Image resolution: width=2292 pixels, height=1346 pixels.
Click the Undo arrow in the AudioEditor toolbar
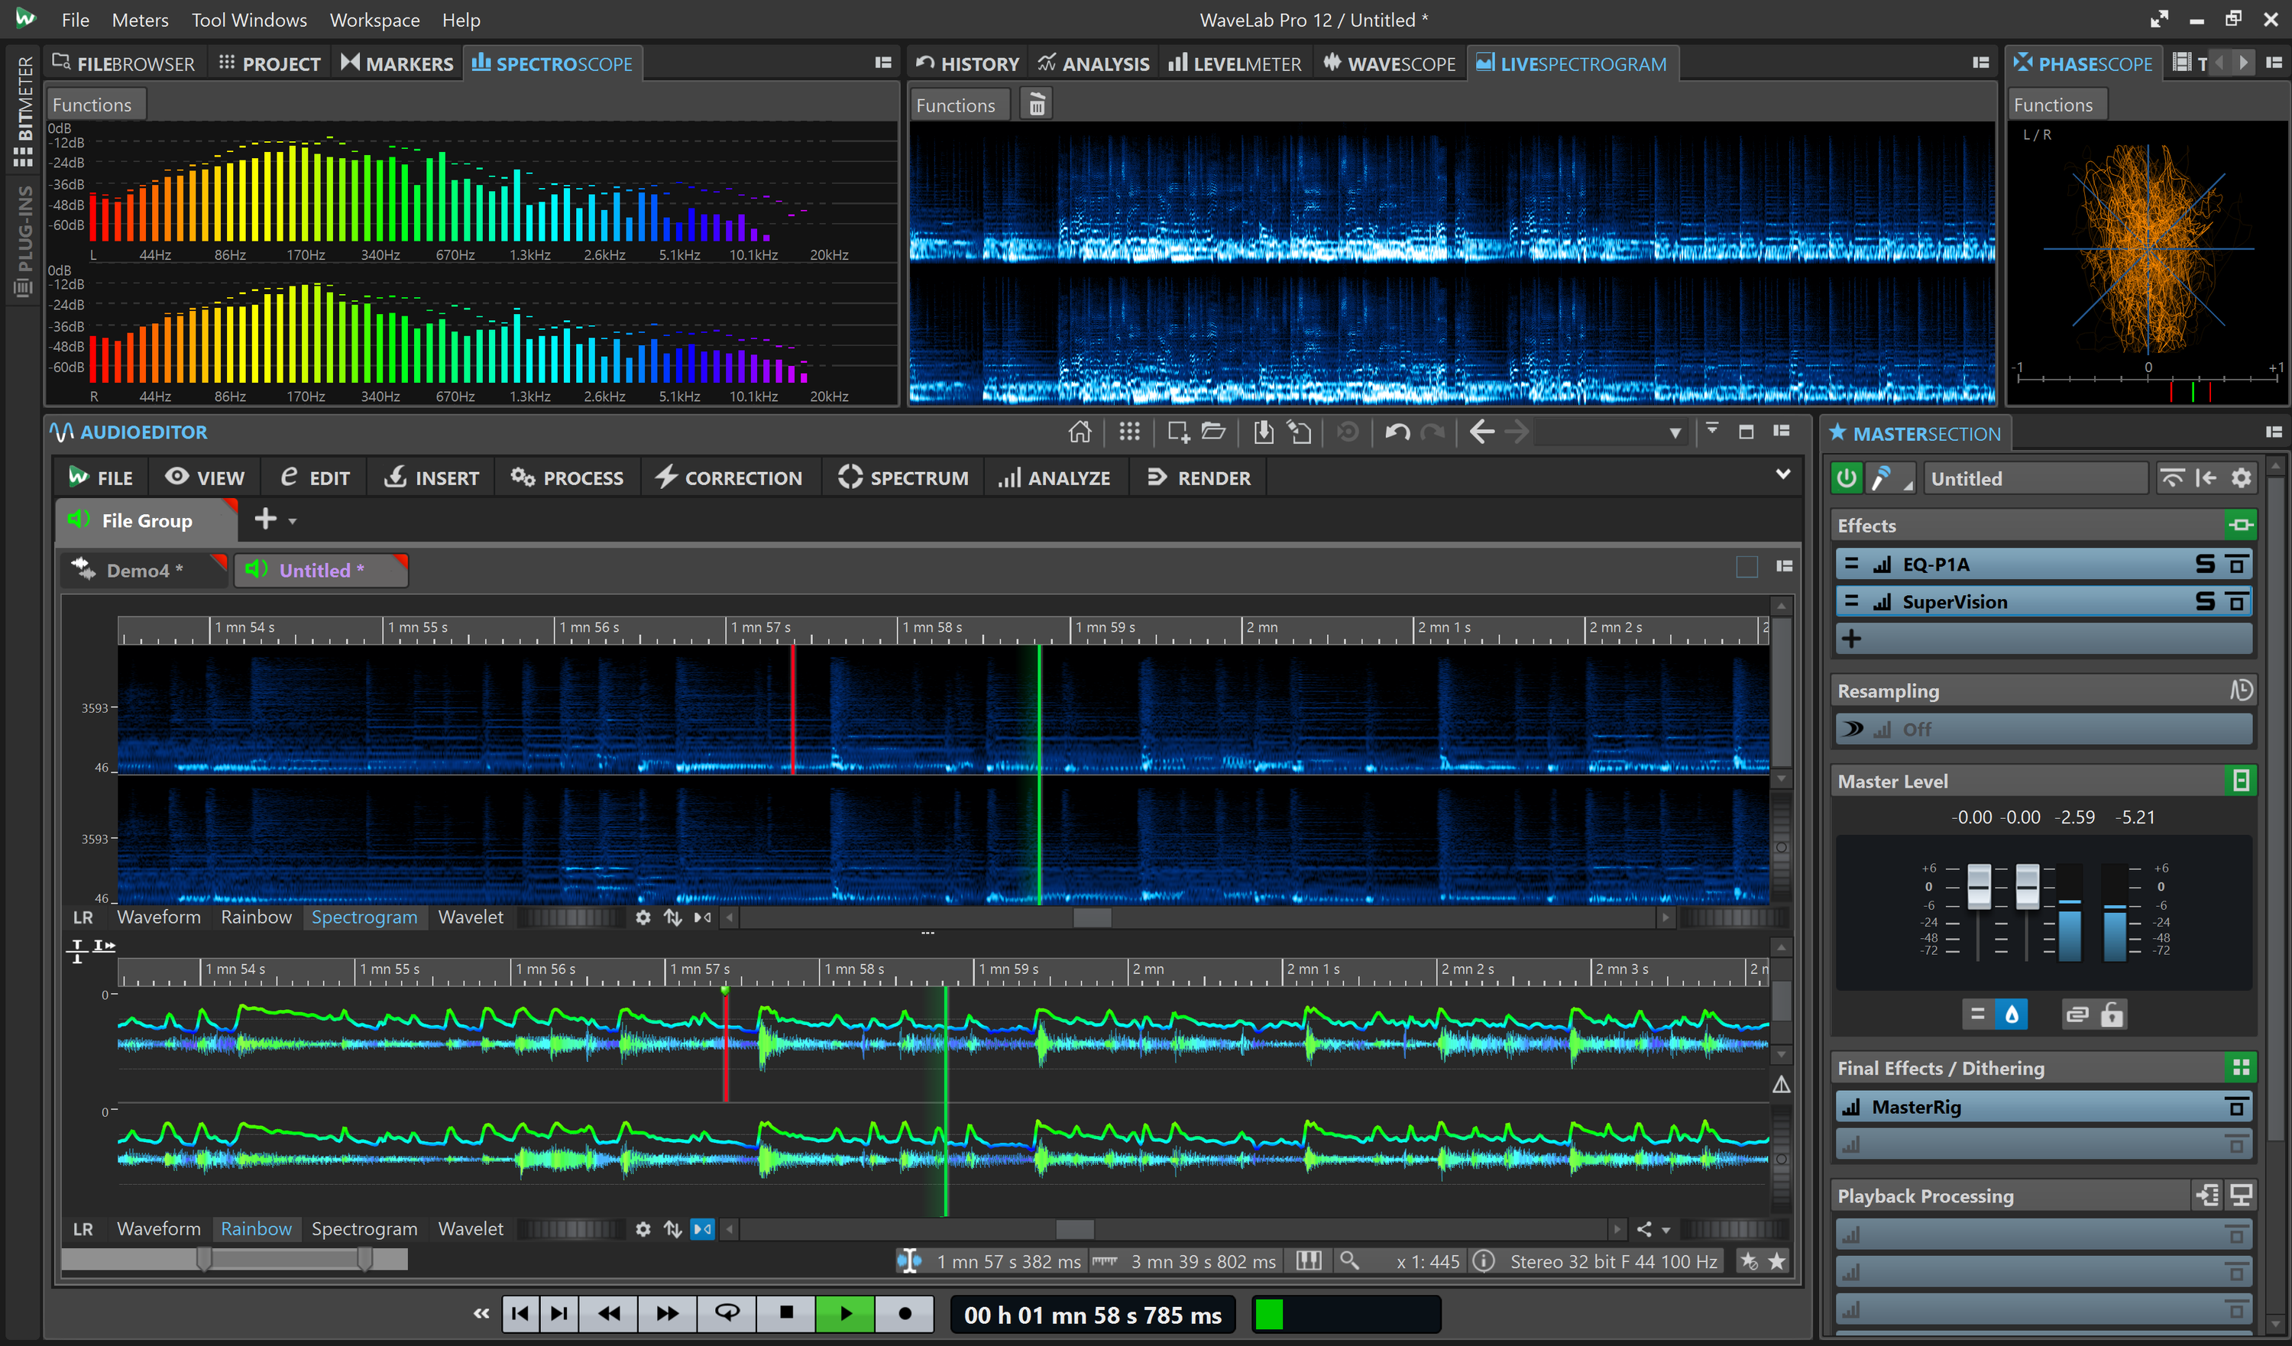[1397, 432]
